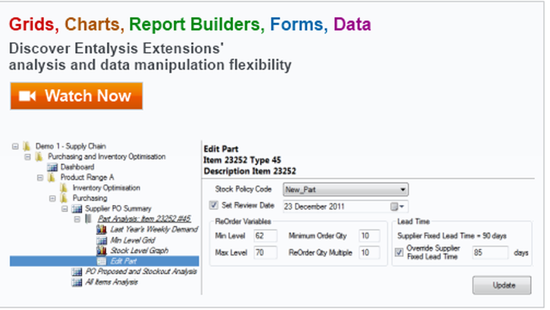Open the Dashboard tree item
550x310 pixels.
click(77, 167)
